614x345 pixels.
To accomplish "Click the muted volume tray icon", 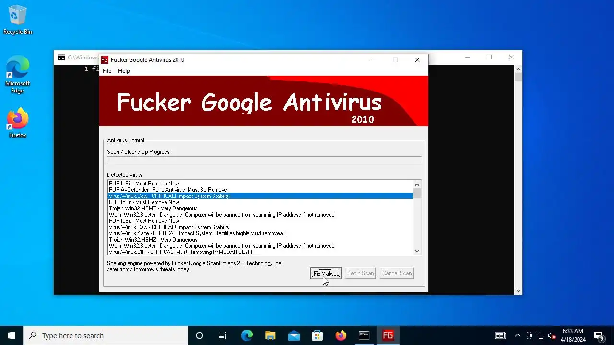I will coord(552,335).
